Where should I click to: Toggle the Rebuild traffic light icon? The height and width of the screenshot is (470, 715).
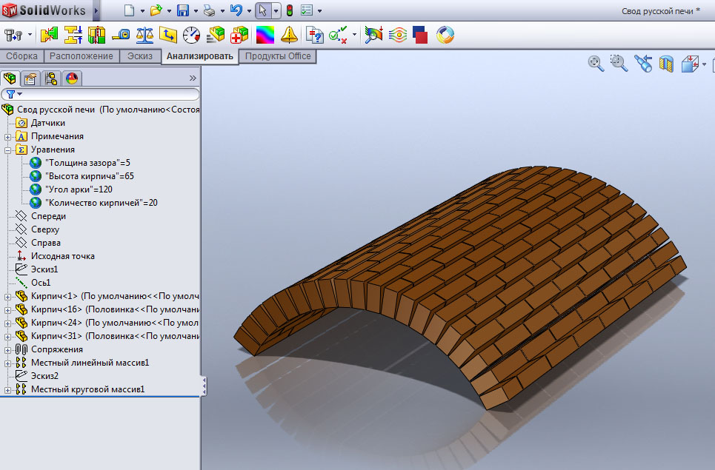(x=289, y=10)
